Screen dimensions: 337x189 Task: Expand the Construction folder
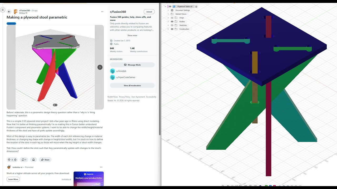click(168, 29)
